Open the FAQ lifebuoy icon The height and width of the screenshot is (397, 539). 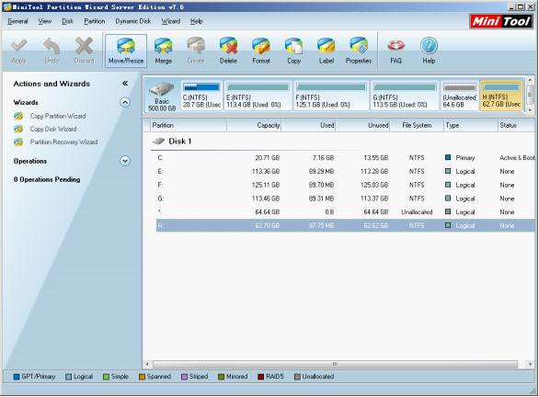[x=396, y=51]
